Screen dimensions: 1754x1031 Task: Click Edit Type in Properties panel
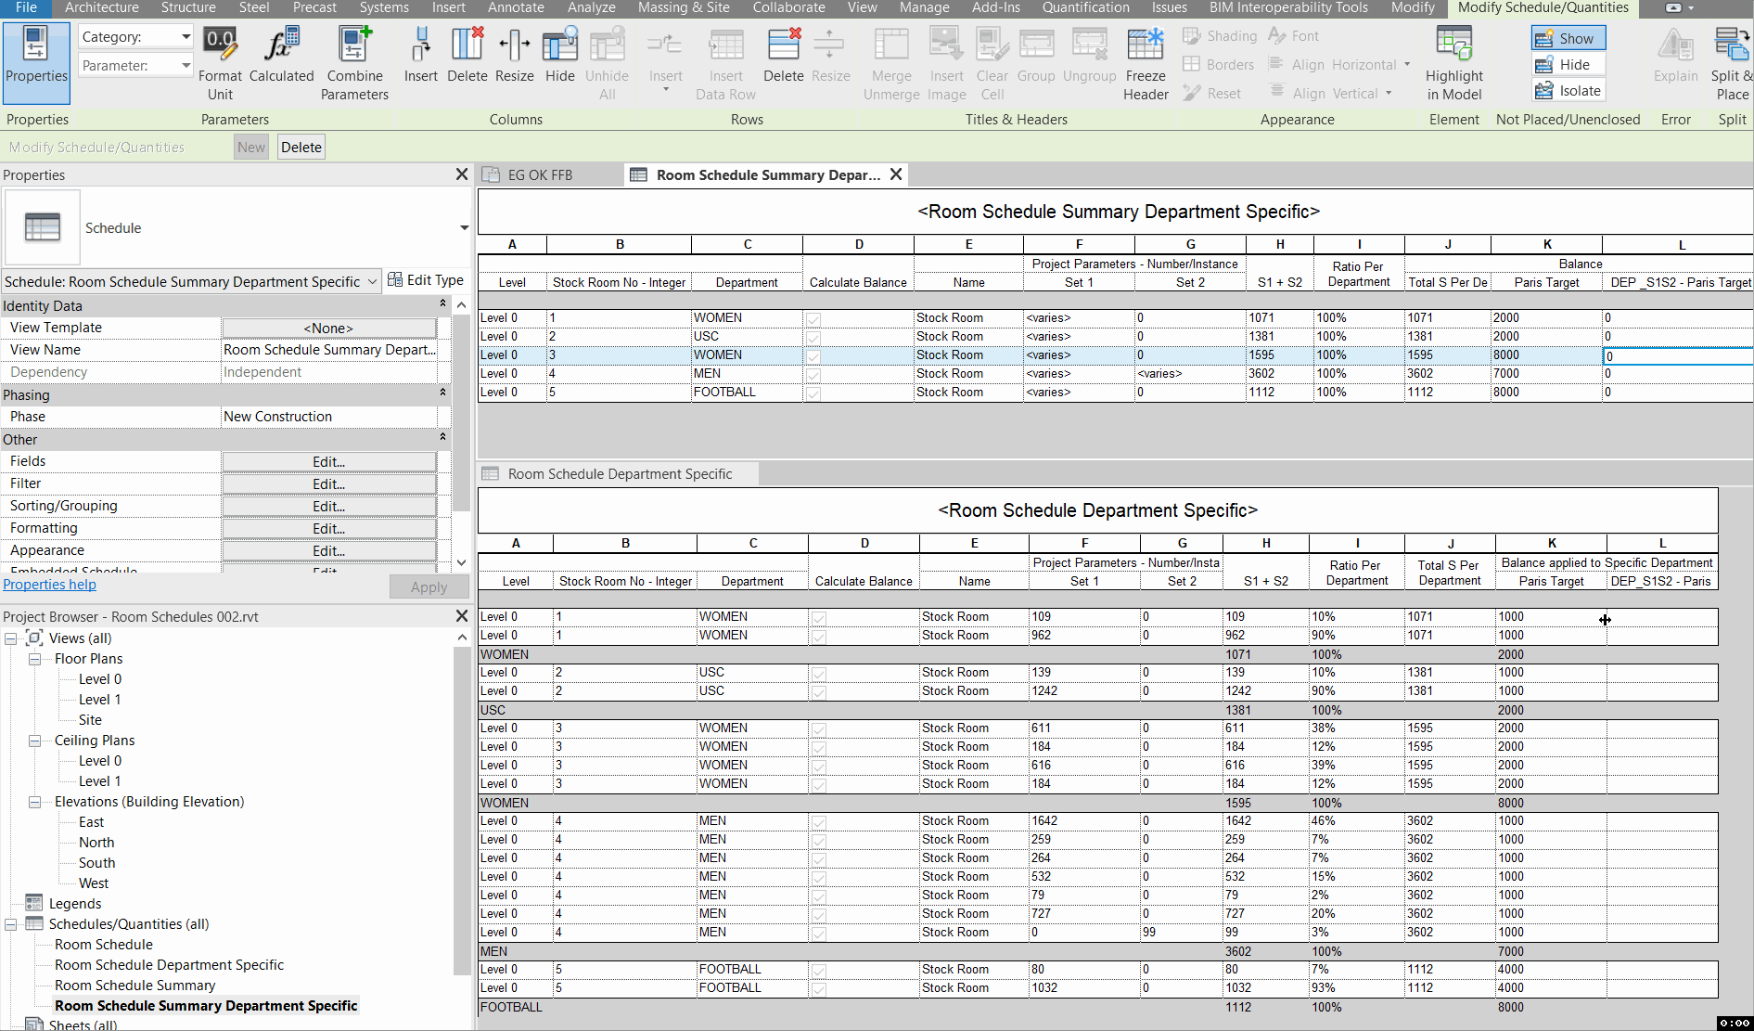pos(426,279)
